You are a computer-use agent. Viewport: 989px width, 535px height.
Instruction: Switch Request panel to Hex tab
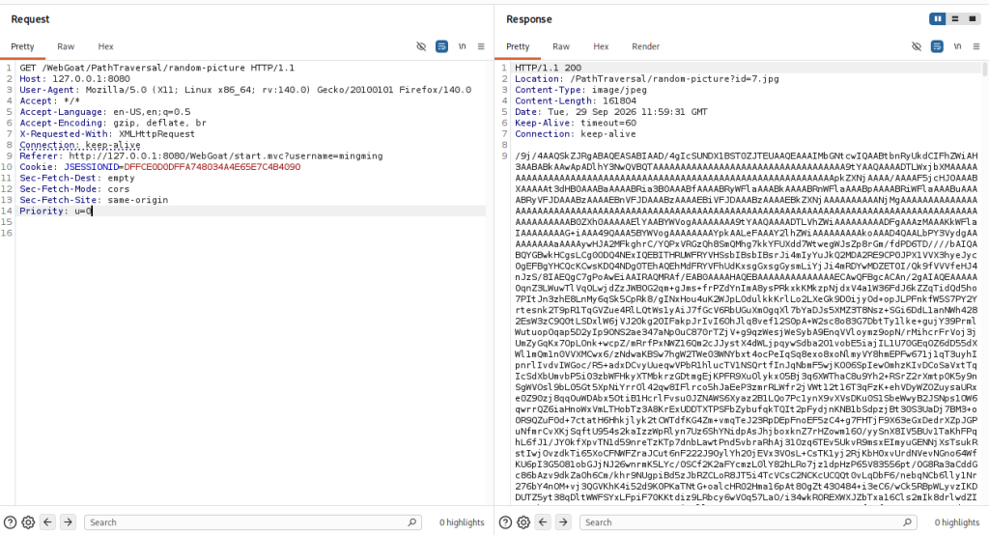[x=105, y=46]
